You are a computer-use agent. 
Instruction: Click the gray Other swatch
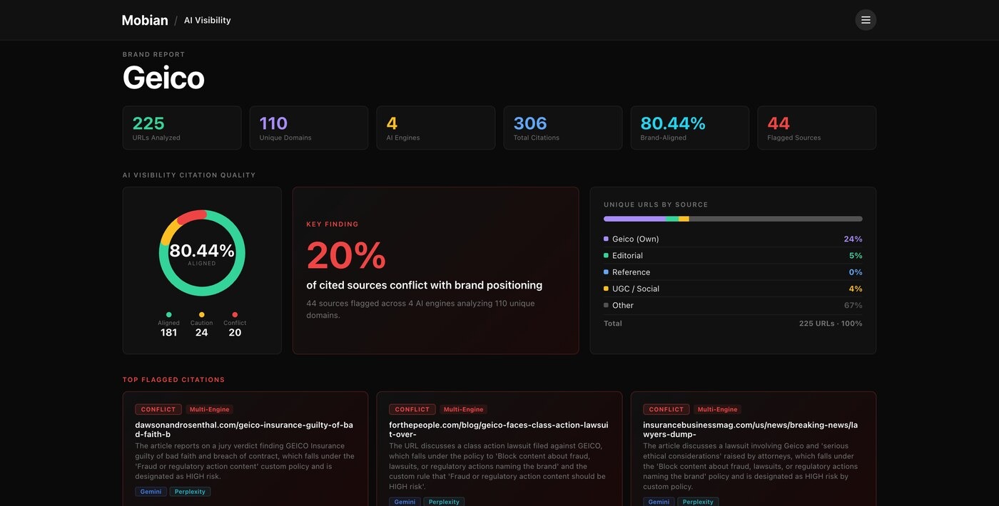click(x=606, y=305)
